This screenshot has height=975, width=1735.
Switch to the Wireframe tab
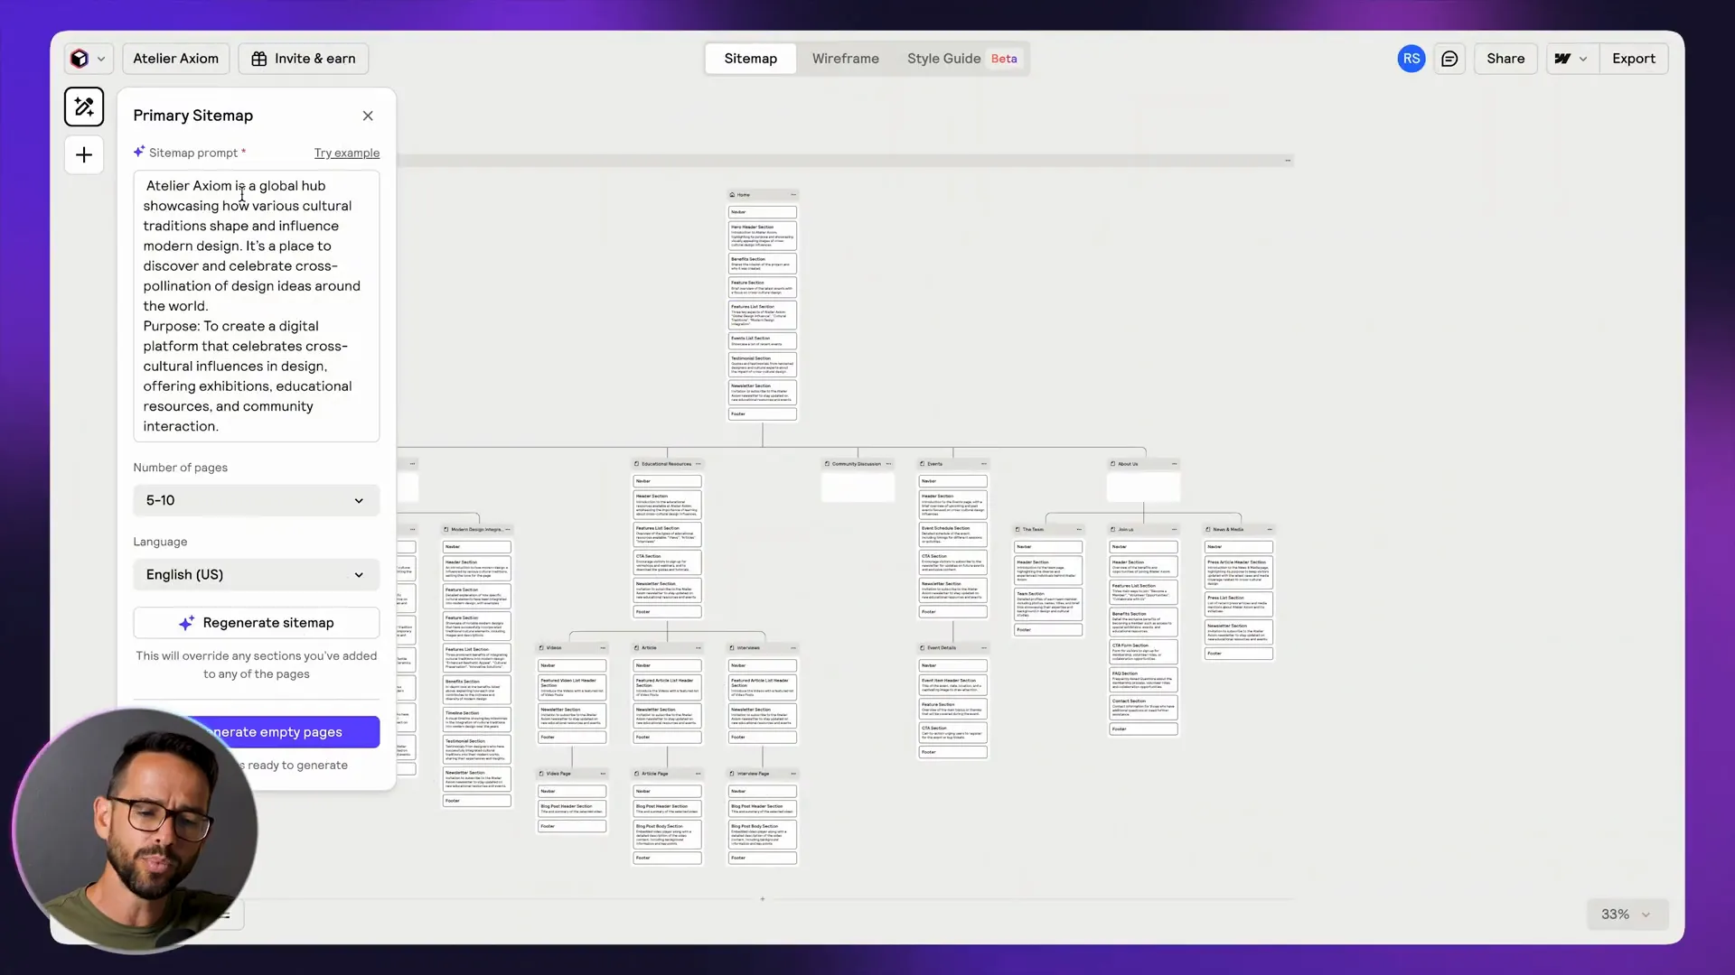tap(845, 59)
